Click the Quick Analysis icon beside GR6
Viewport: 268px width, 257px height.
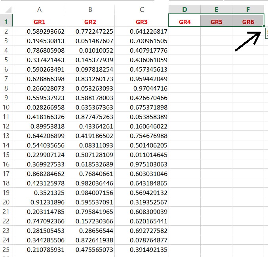267,34
